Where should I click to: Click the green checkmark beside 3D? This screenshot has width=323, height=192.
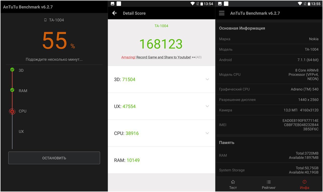pyautogui.click(x=12, y=70)
